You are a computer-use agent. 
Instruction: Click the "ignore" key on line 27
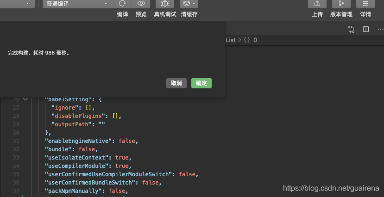point(65,108)
